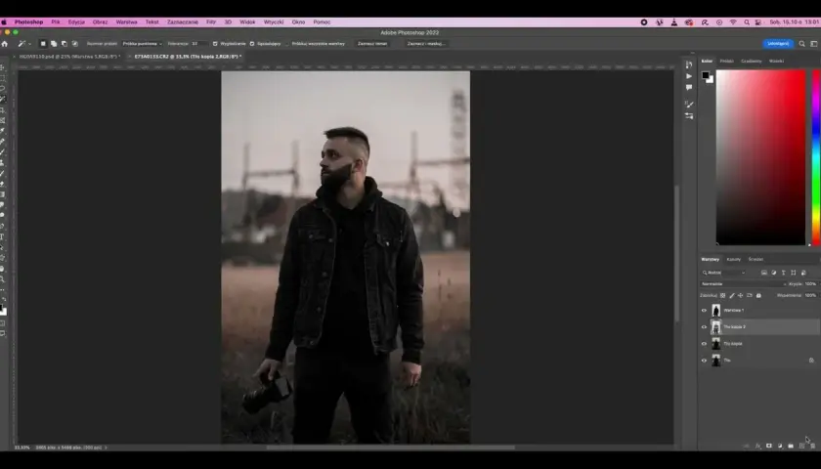Open the Filtr menu
Viewport: 821px width, 469px height.
click(x=211, y=21)
